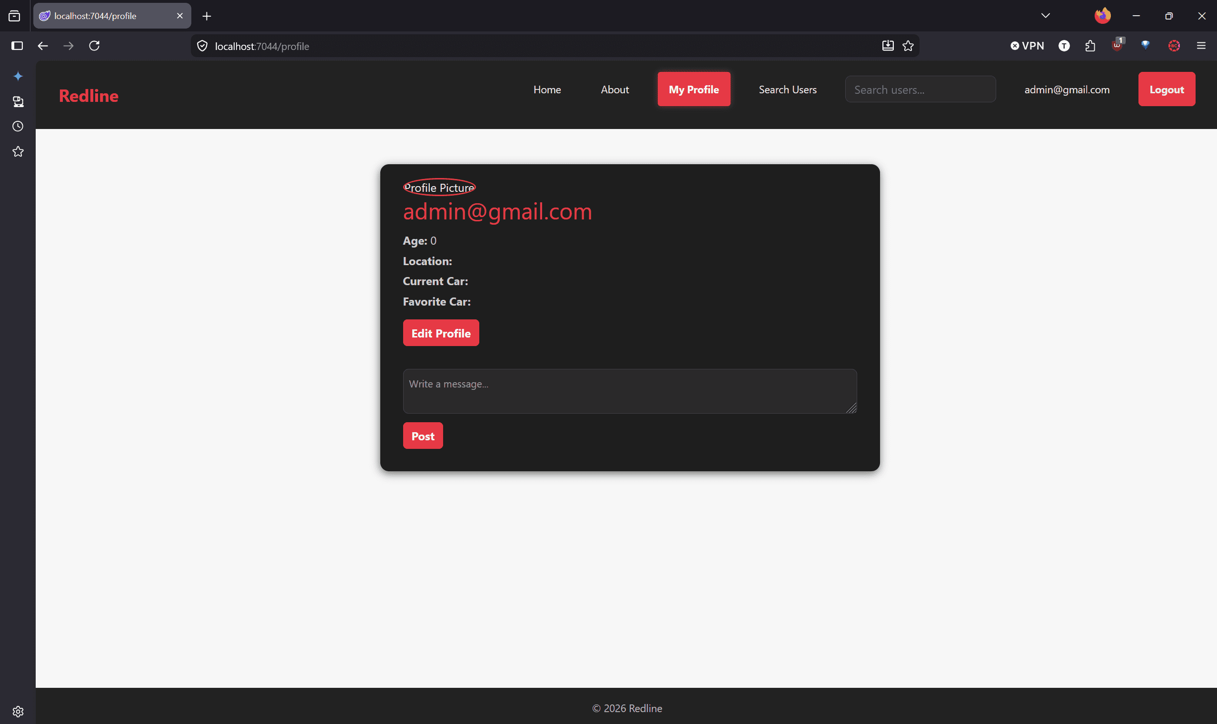Click the Location: label
Image resolution: width=1217 pixels, height=724 pixels.
[x=427, y=261]
